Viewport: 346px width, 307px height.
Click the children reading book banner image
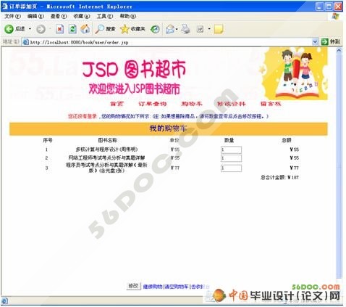tap(294, 73)
